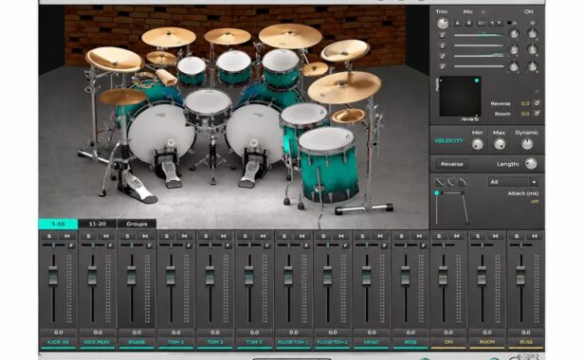
Task: Open edit icon on HIHAT channel
Action: coord(384,245)
